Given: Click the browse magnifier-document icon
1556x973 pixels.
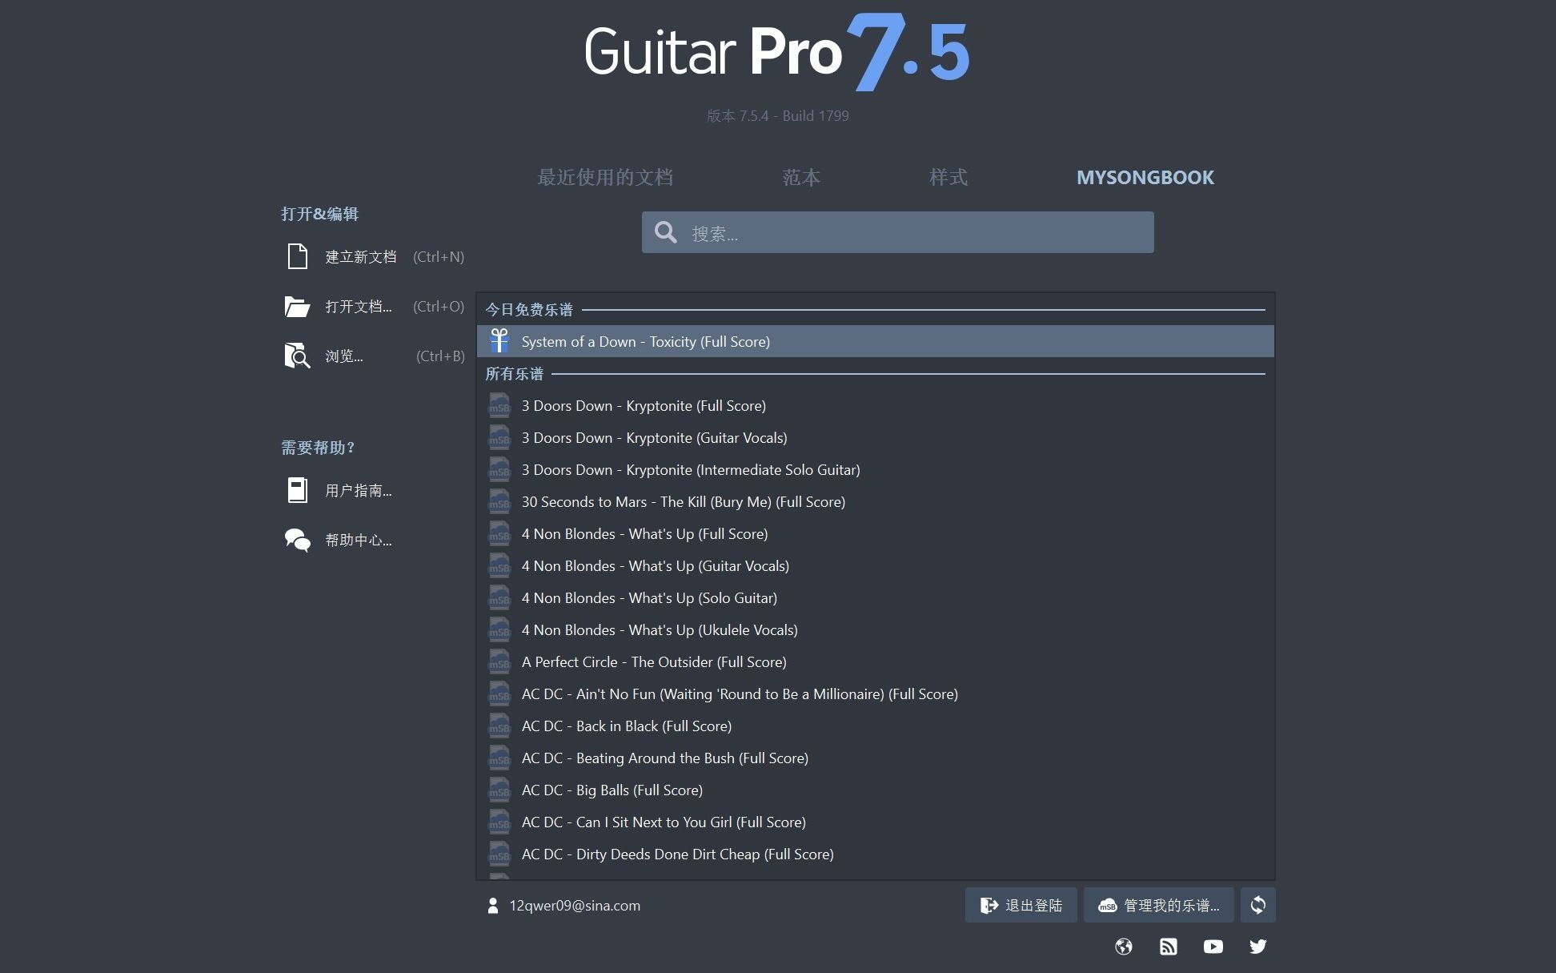Looking at the screenshot, I should pyautogui.click(x=297, y=356).
